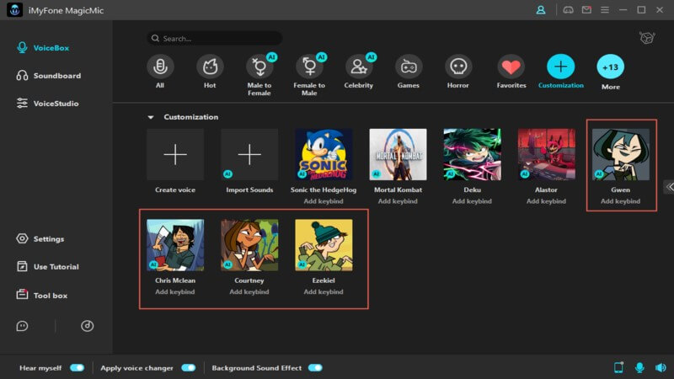Add keybind for Gwen
Screen dimensions: 674x379
621,201
